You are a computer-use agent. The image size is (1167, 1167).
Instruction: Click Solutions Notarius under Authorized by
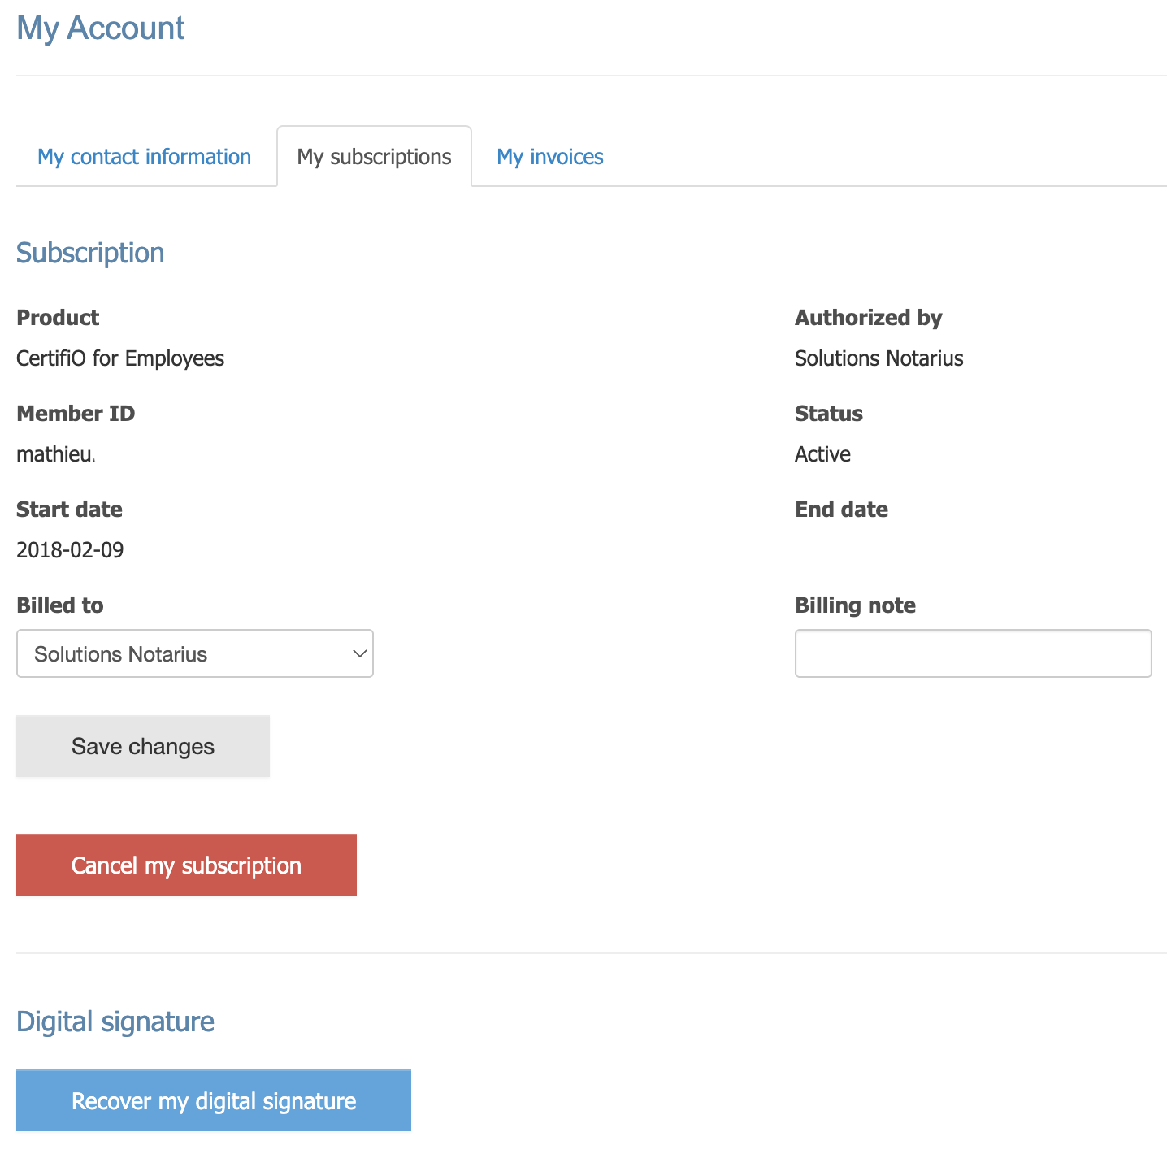tap(879, 358)
